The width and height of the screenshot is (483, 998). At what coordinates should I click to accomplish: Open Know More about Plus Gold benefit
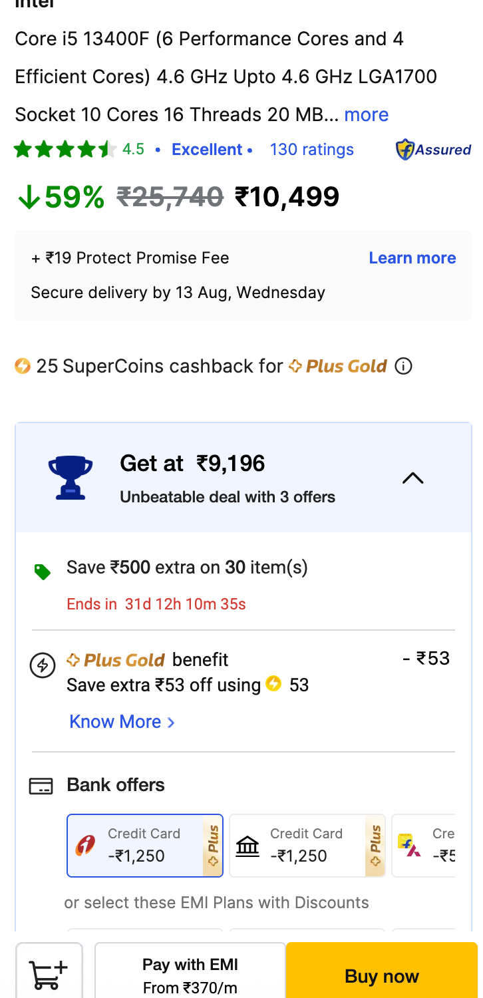(x=122, y=722)
